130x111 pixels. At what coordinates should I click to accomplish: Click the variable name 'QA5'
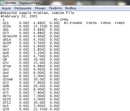coord(6,56)
